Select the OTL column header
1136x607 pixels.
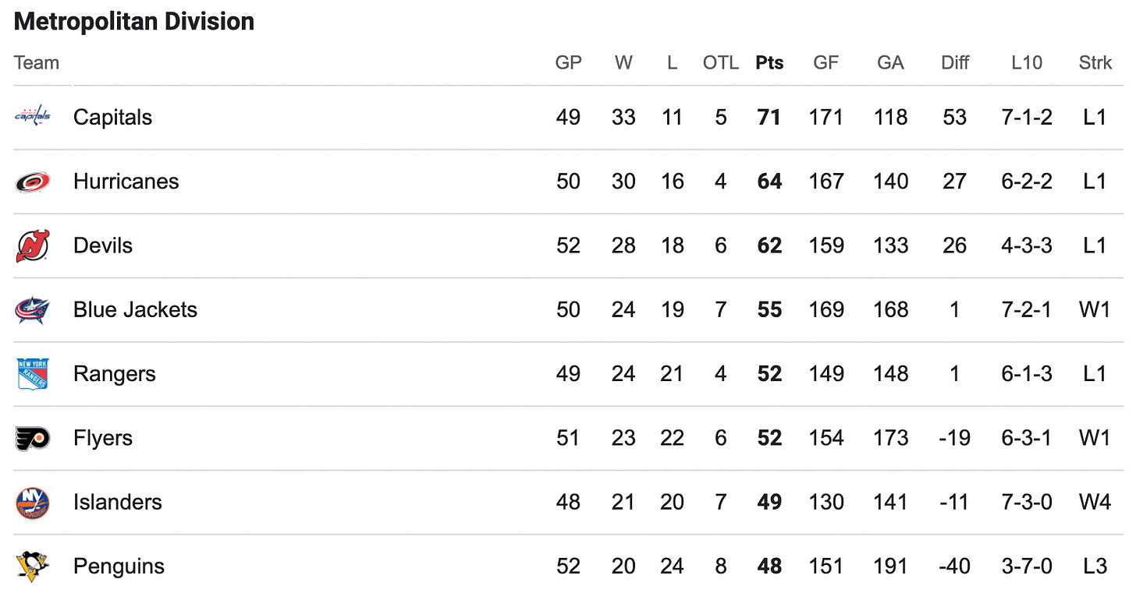coord(720,63)
